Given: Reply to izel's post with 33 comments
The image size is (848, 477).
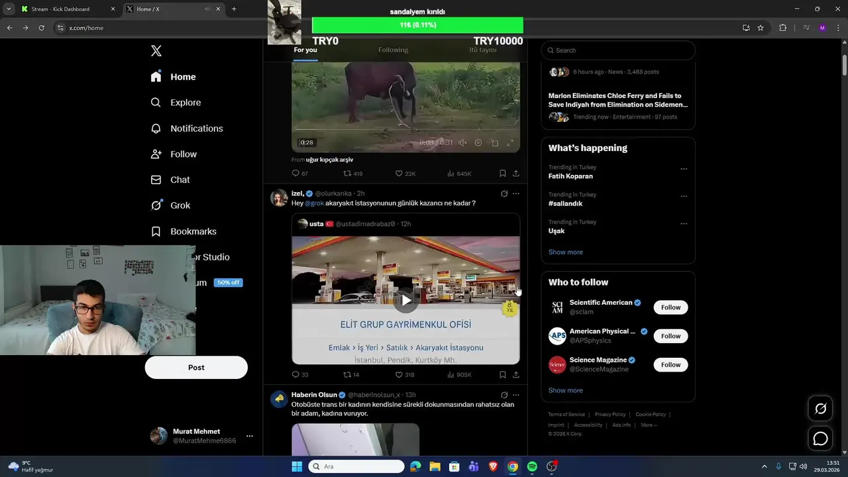Looking at the screenshot, I should (x=299, y=374).
